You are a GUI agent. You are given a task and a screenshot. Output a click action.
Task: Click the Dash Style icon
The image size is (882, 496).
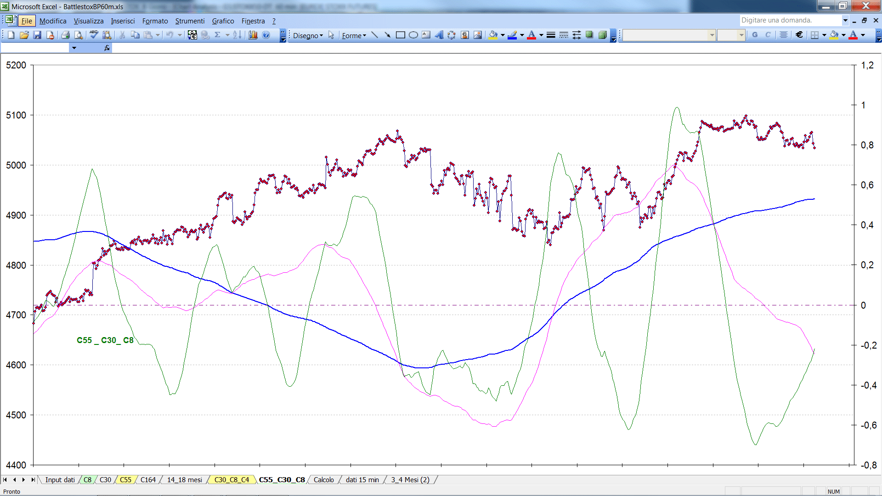tap(564, 35)
